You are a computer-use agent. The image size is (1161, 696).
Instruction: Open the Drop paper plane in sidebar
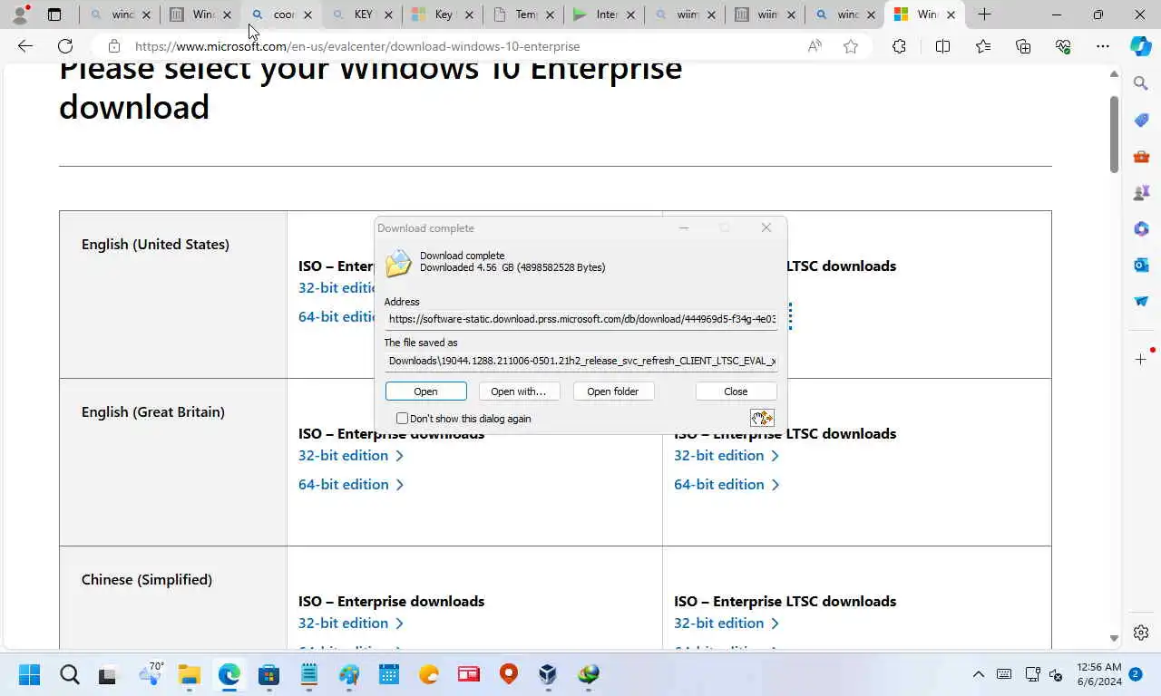[x=1141, y=301]
